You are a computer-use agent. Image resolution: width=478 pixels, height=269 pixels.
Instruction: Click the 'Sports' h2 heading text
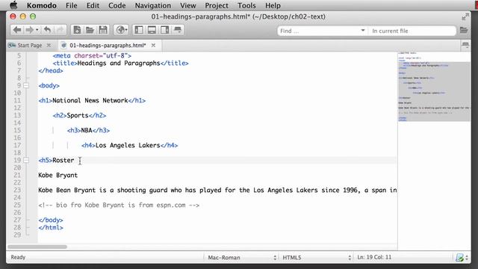pyautogui.click(x=78, y=115)
